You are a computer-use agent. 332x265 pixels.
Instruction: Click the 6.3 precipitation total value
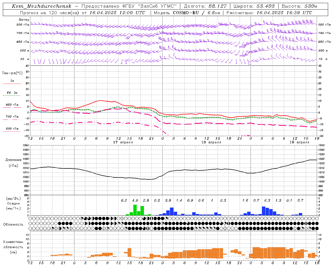click(x=267, y=200)
